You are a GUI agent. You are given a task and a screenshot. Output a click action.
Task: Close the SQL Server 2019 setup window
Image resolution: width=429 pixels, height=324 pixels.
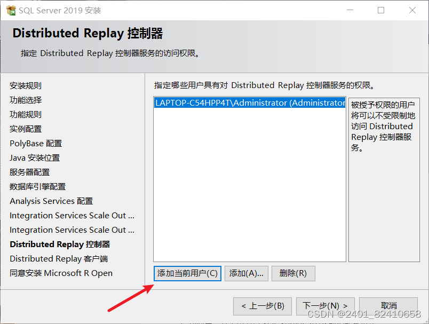[x=412, y=10]
